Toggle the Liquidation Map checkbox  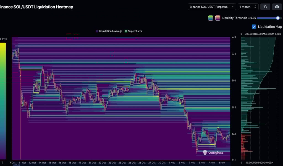[254, 27]
